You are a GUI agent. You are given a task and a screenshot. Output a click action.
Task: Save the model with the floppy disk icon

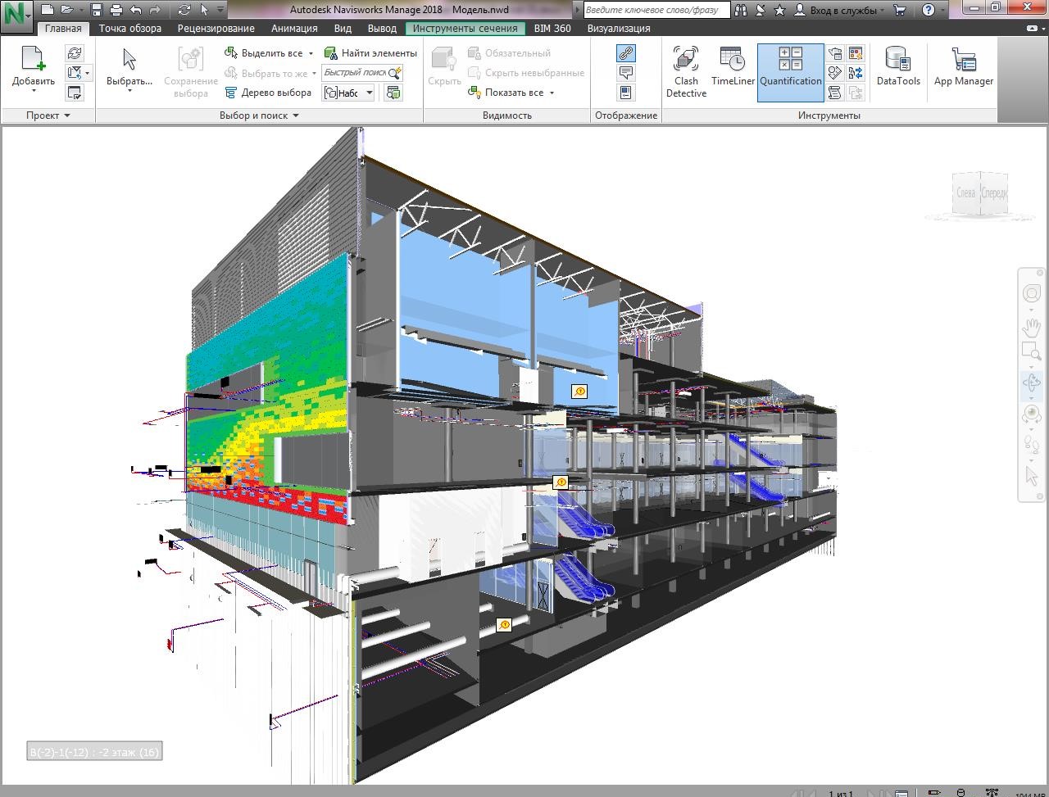click(x=97, y=11)
